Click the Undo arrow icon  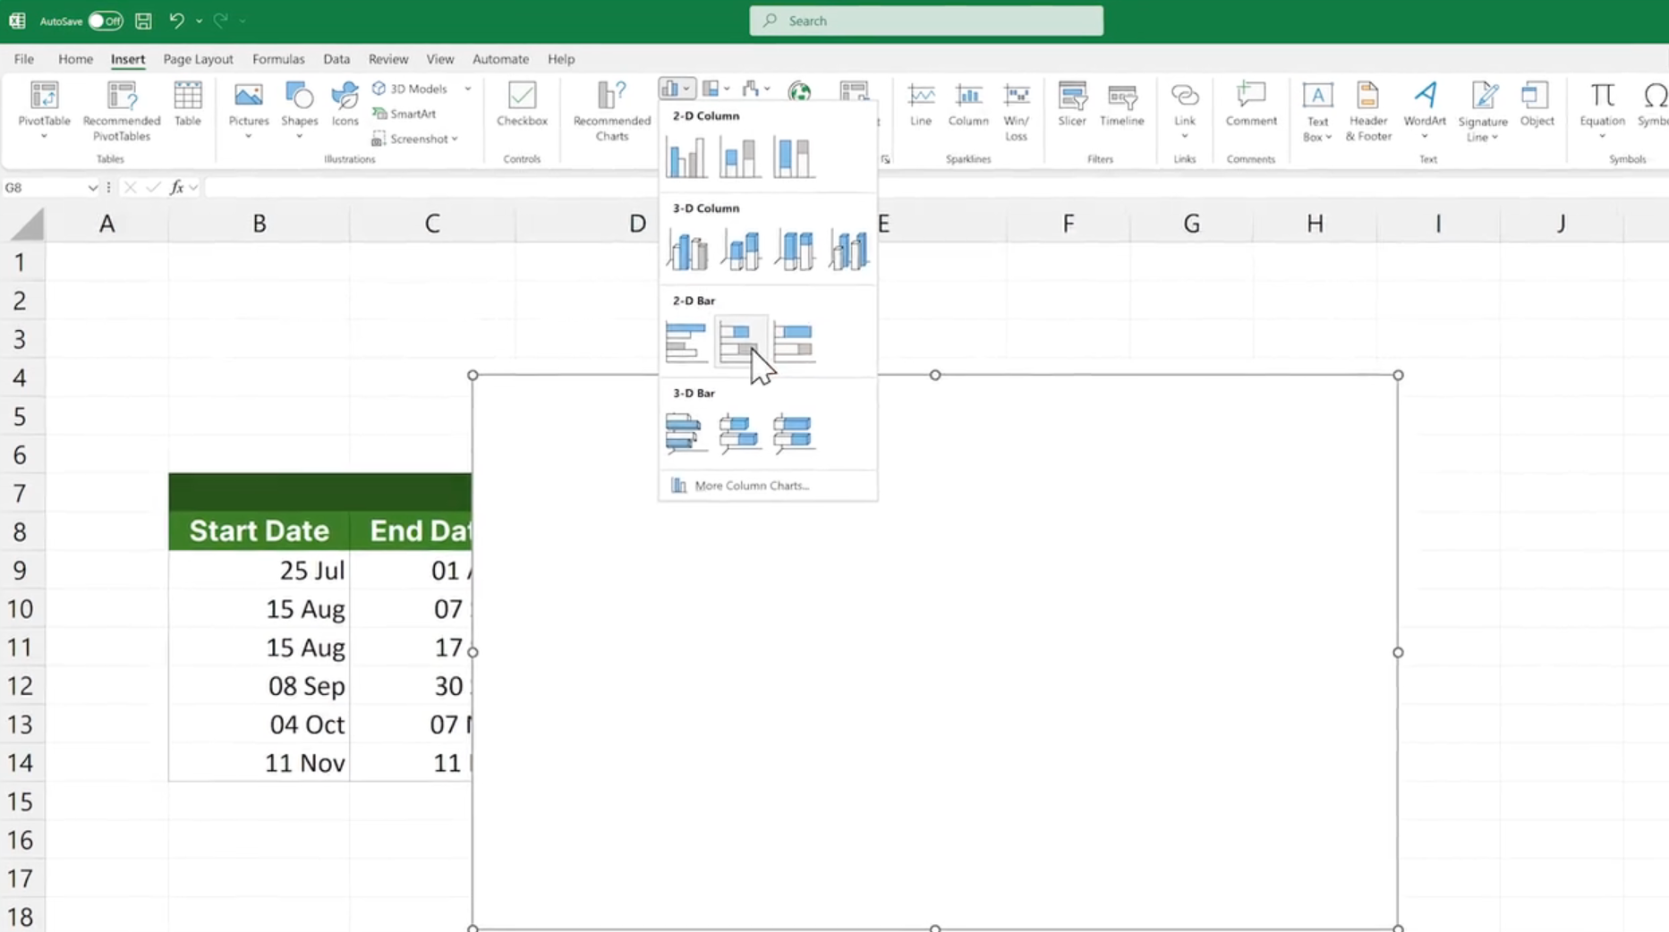pos(176,21)
